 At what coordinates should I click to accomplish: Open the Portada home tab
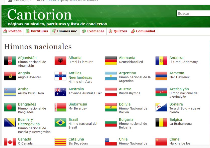pos(13,31)
